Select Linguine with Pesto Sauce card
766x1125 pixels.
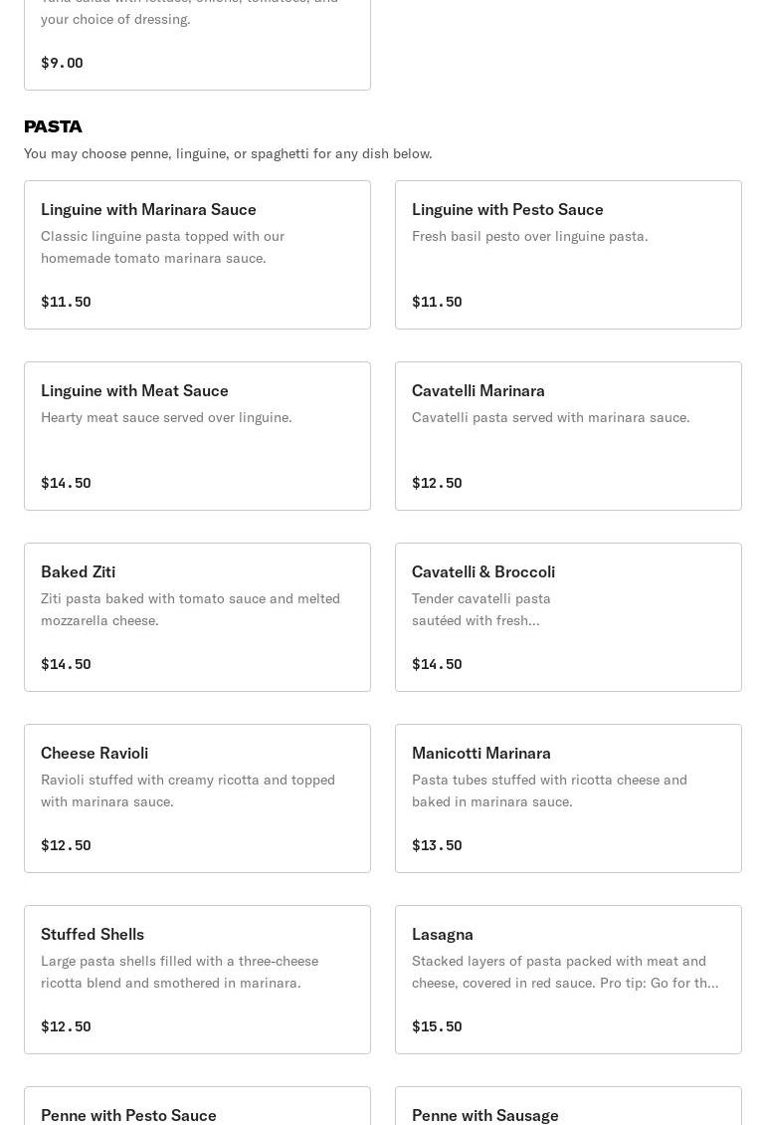pos(568,255)
